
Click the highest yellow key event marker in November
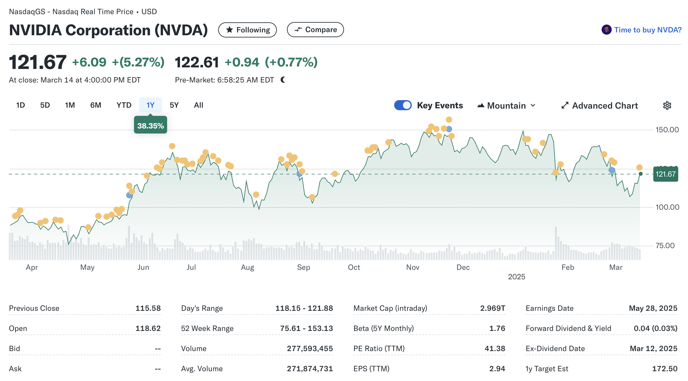[x=449, y=120]
